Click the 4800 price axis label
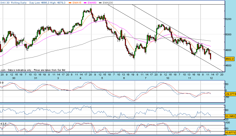236x136 pixels. tap(228, 50)
